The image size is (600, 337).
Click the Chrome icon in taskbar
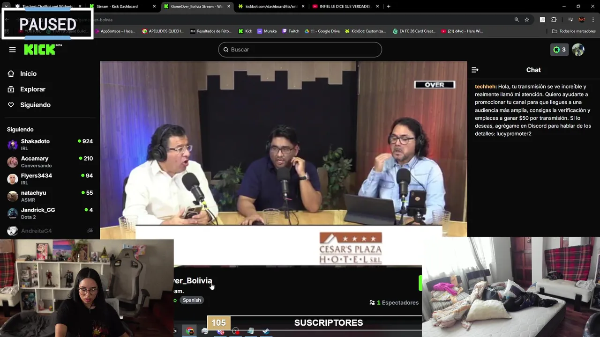pyautogui.click(x=189, y=331)
